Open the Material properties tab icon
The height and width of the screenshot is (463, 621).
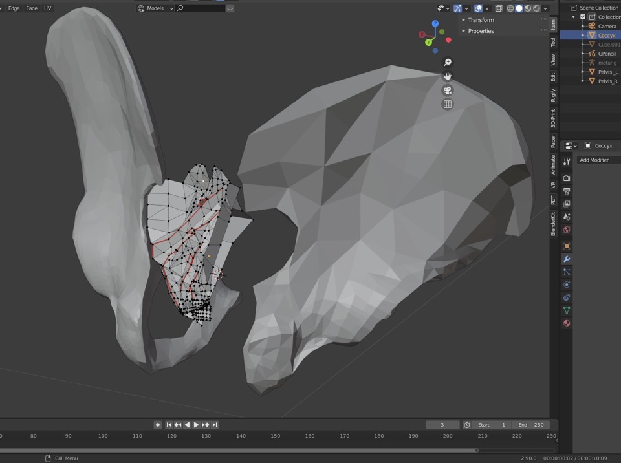pyautogui.click(x=567, y=323)
